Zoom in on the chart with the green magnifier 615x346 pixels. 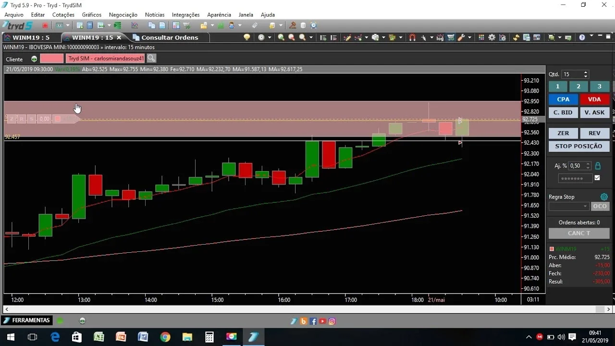pos(281,37)
